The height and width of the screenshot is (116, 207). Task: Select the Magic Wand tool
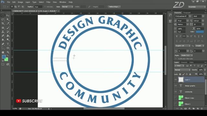[x=8, y=20]
